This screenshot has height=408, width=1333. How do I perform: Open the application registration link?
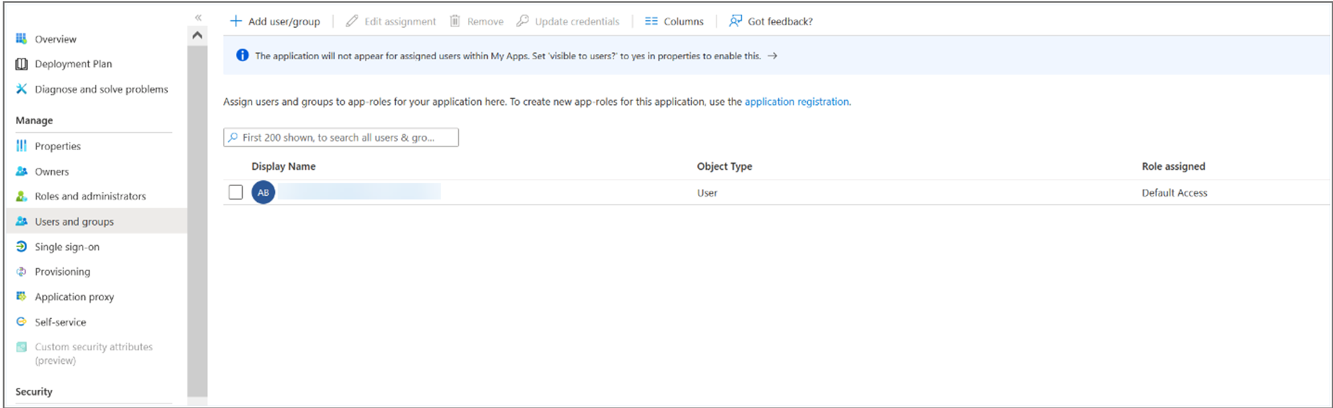(x=797, y=101)
